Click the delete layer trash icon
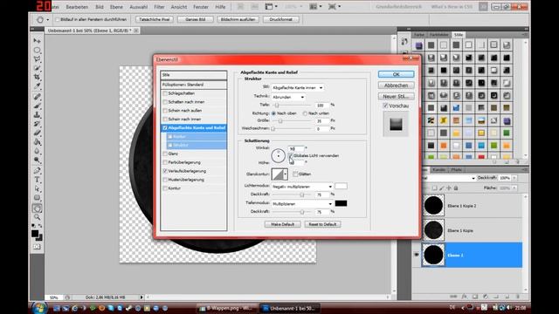The image size is (559, 314). [x=518, y=297]
